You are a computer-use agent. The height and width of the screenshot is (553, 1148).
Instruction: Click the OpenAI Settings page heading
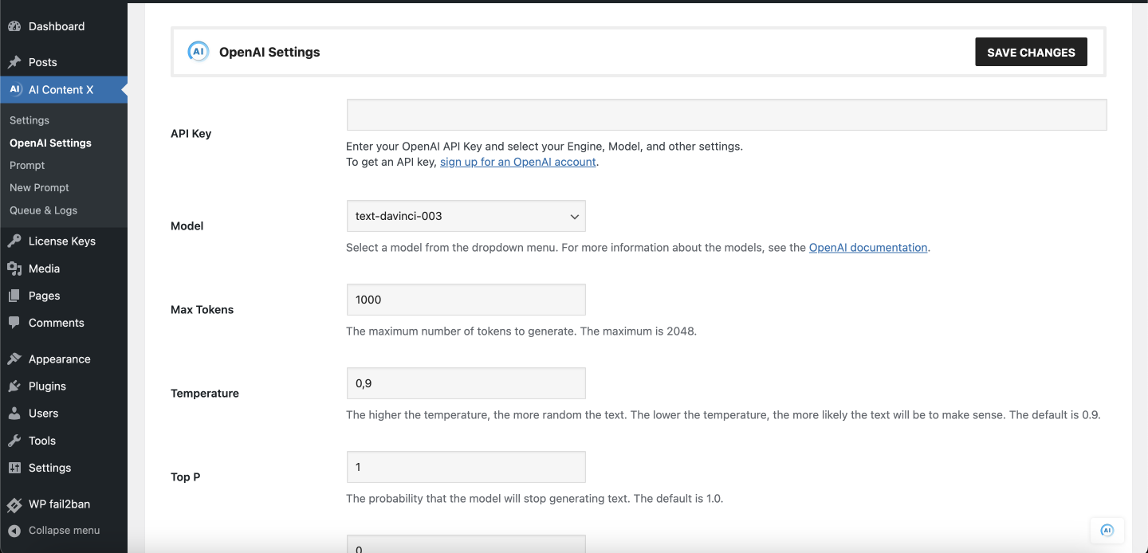[269, 52]
